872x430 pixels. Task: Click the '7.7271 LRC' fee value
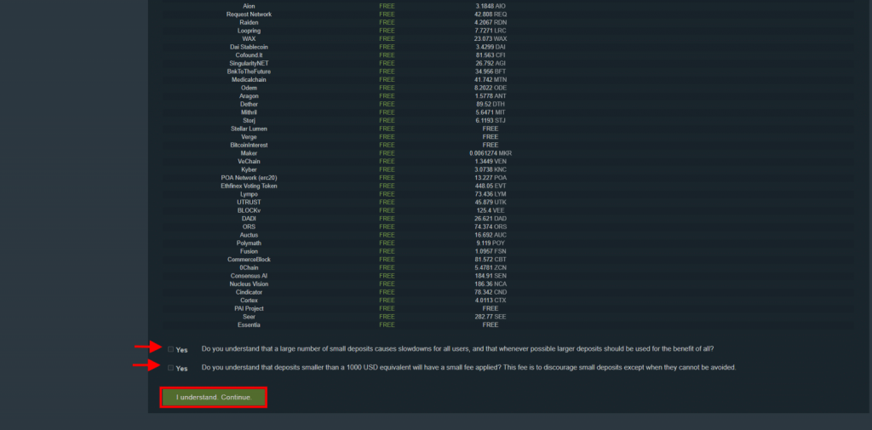click(x=490, y=31)
